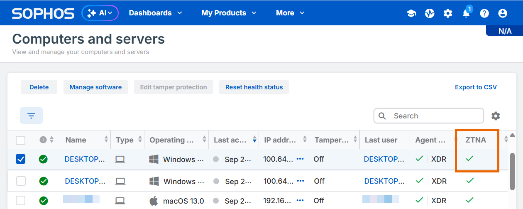Image resolution: width=523 pixels, height=209 pixels.
Task: Click the Export to CSV link
Action: (x=476, y=87)
